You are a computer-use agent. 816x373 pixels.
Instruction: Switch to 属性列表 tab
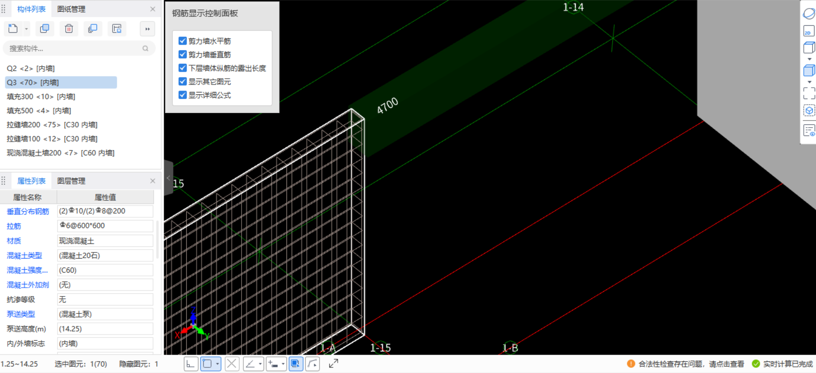(x=31, y=181)
